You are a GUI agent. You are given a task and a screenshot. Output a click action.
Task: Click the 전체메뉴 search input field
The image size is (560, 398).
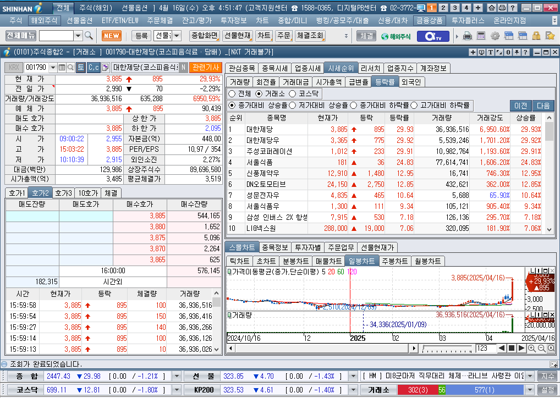57,36
